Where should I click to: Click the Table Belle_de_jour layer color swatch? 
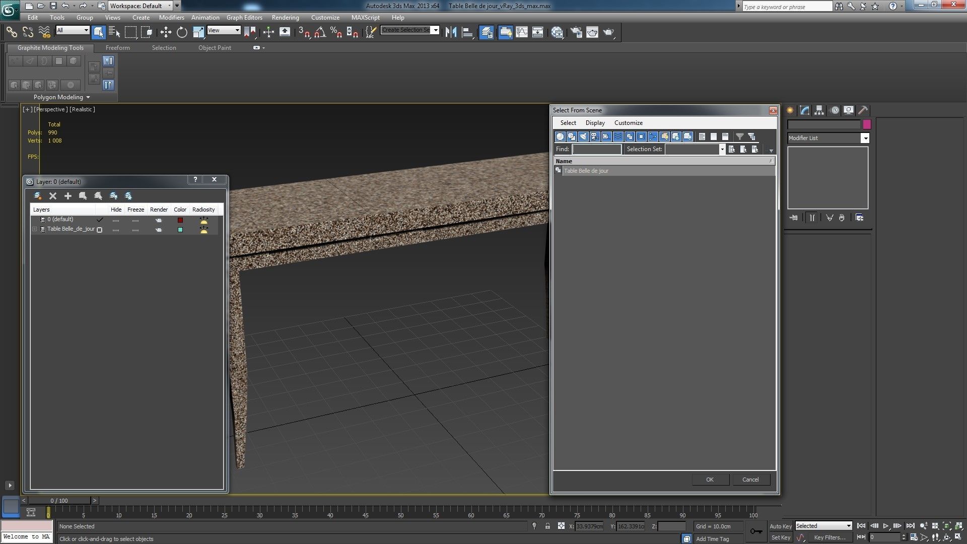(x=180, y=230)
